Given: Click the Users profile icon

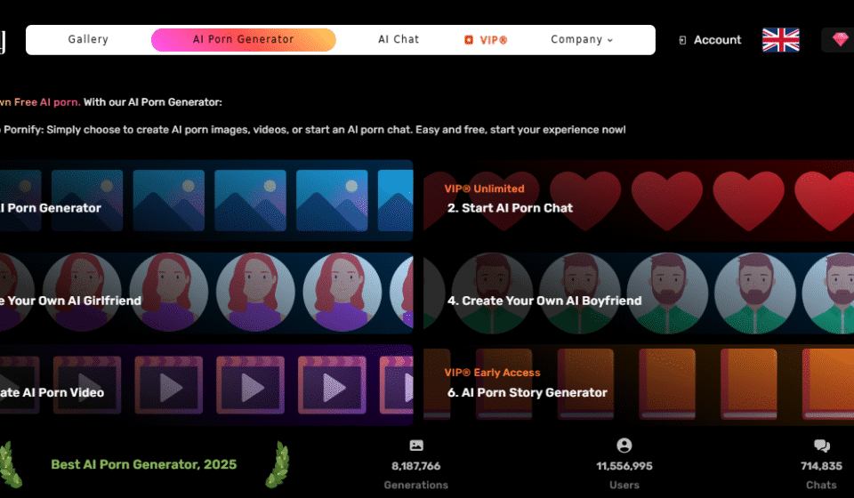Looking at the screenshot, I should pos(624,446).
